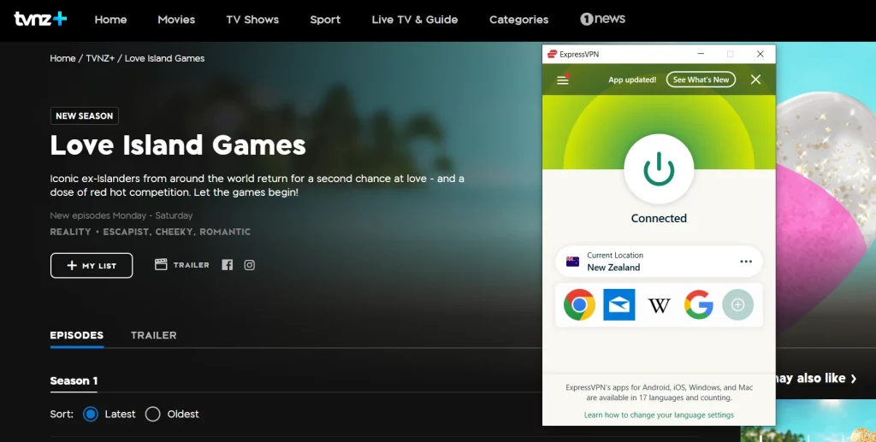Open the TVNZ+ logo home link

[40, 19]
